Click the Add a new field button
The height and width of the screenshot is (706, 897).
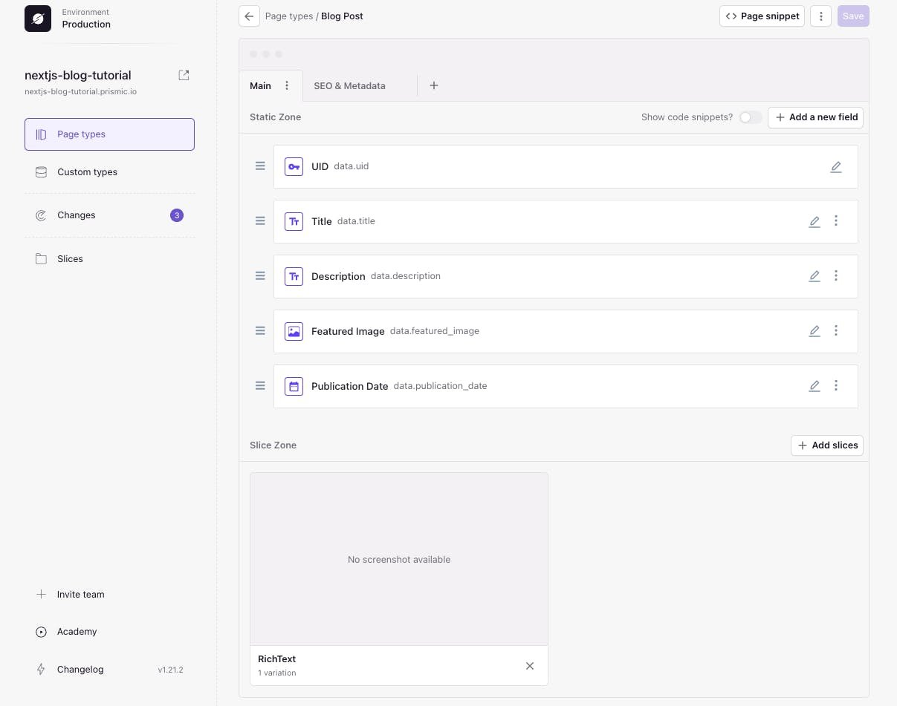point(815,117)
